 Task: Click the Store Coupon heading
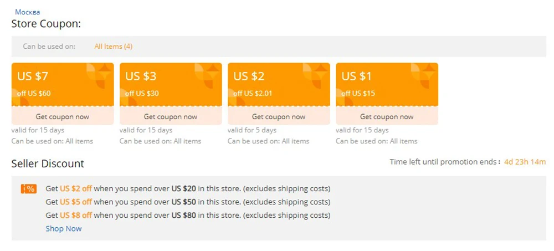[47, 24]
